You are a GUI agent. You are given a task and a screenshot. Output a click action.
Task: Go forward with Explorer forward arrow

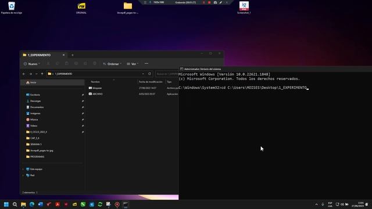coord(30,74)
